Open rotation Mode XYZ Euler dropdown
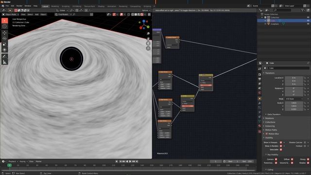The height and width of the screenshot is (175, 311). click(x=294, y=99)
